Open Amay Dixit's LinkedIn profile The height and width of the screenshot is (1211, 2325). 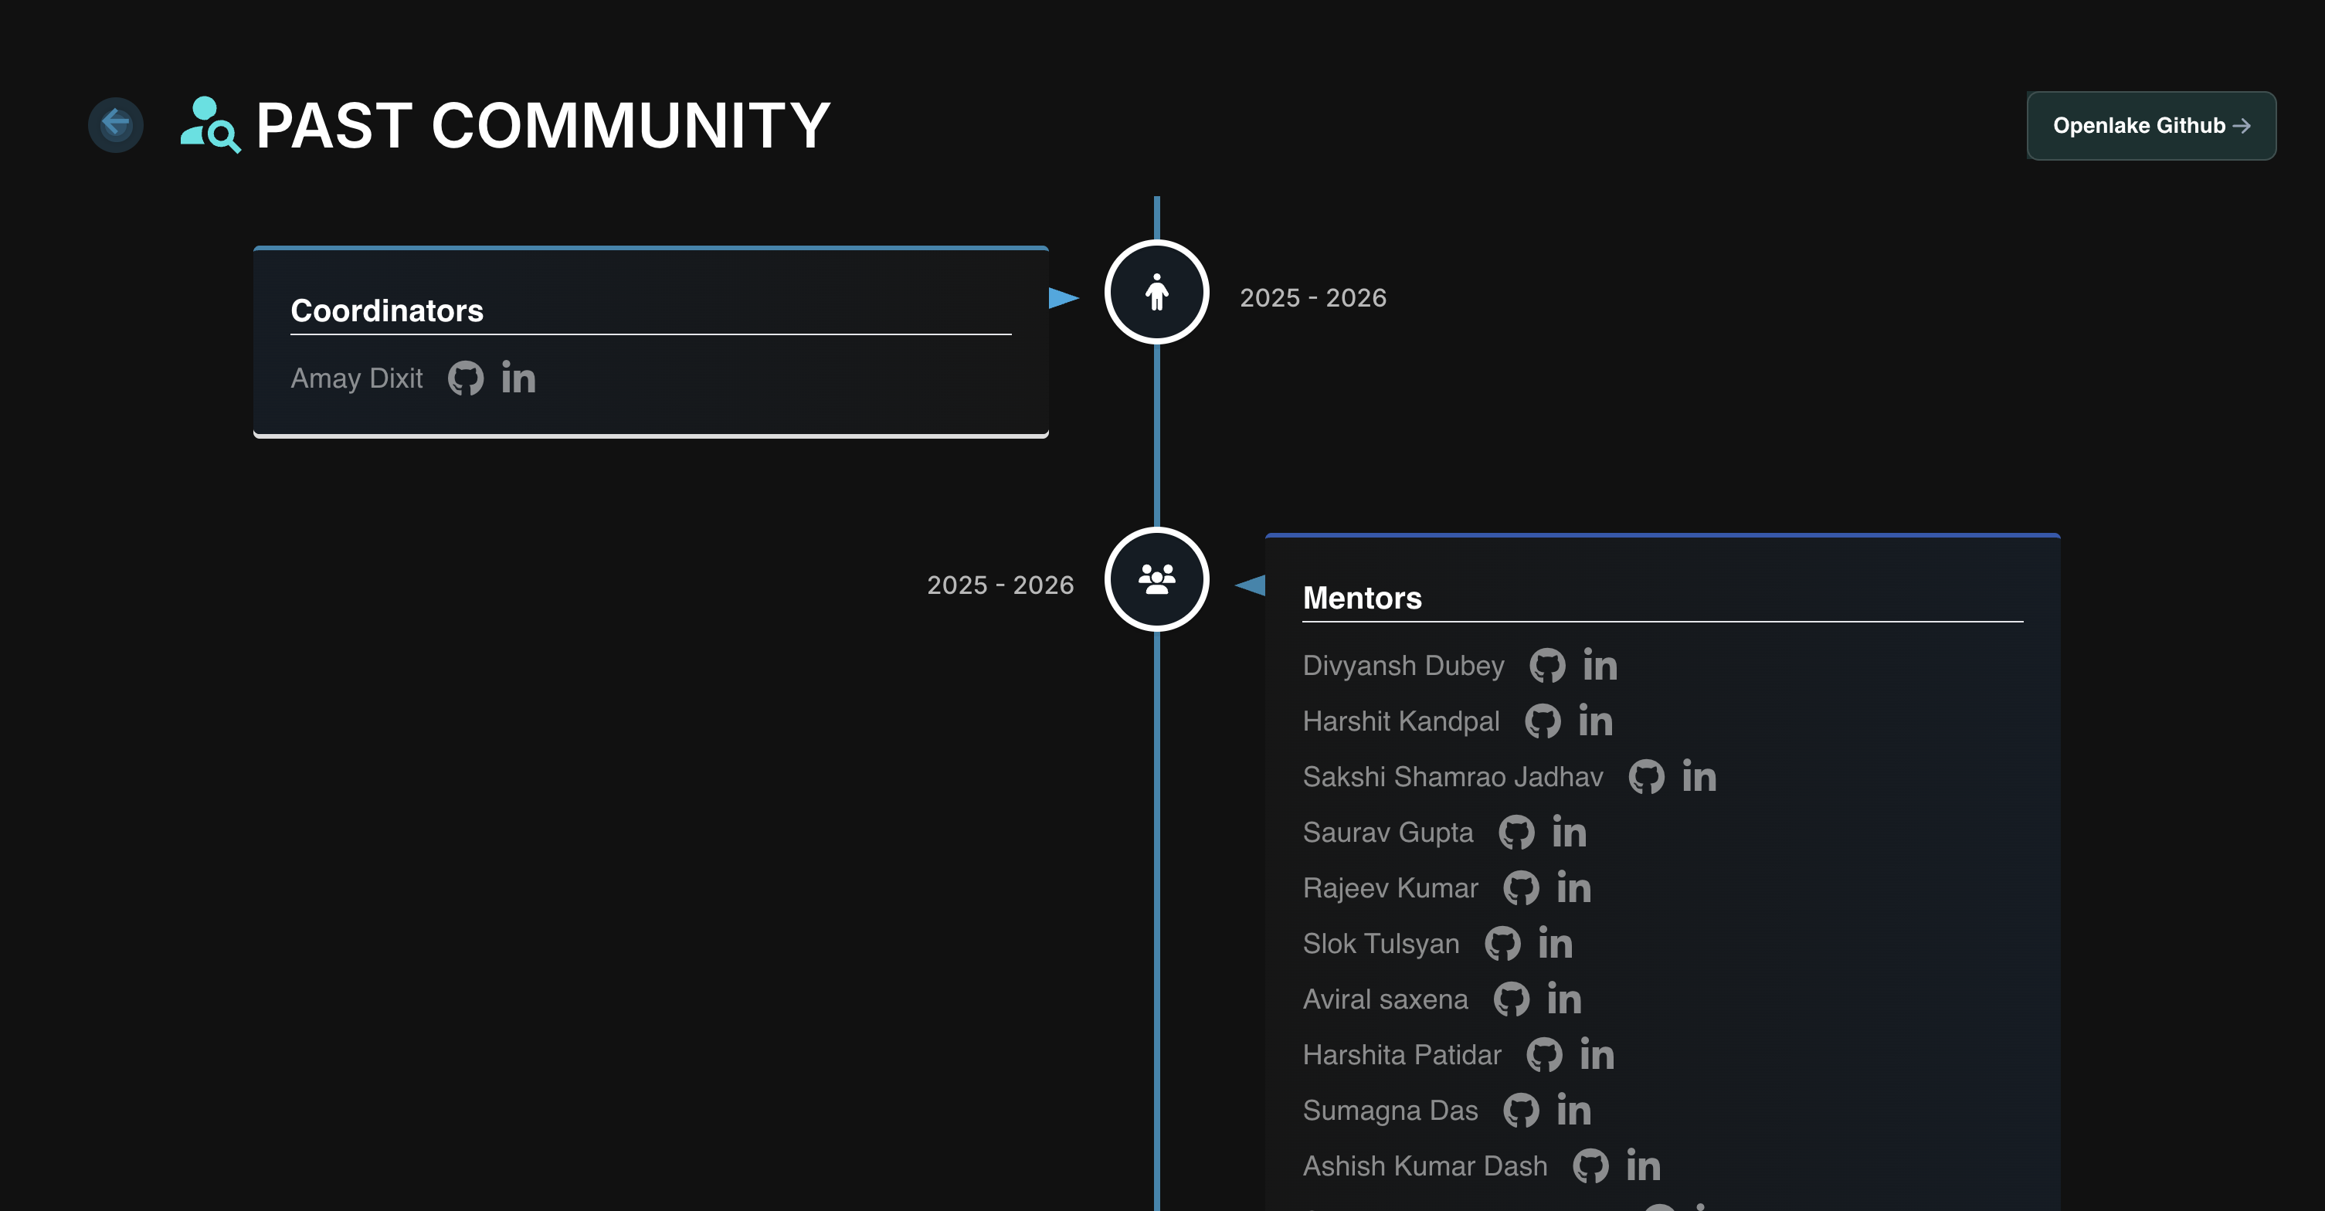pos(518,377)
